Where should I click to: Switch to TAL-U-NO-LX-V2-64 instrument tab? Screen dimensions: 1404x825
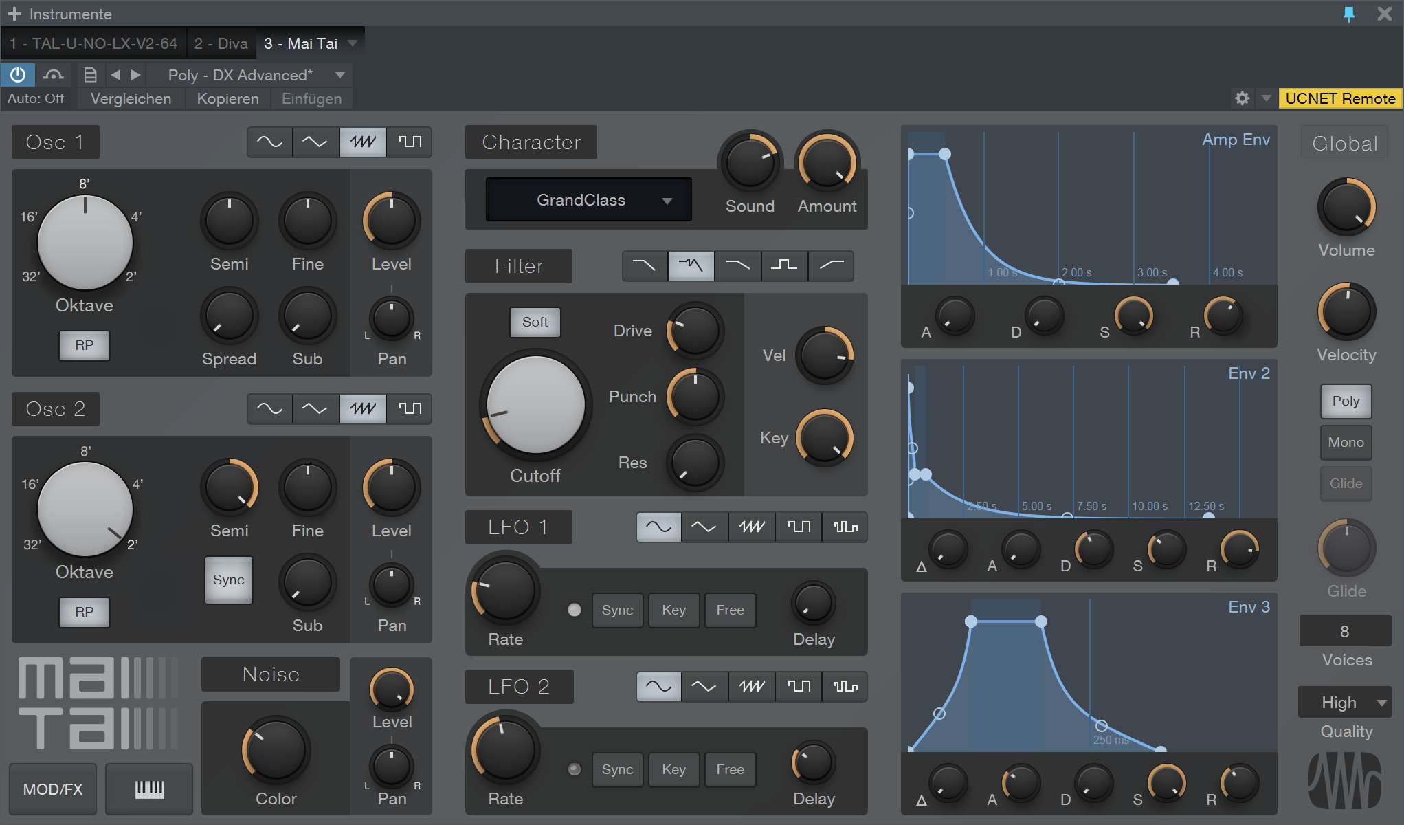pos(93,43)
